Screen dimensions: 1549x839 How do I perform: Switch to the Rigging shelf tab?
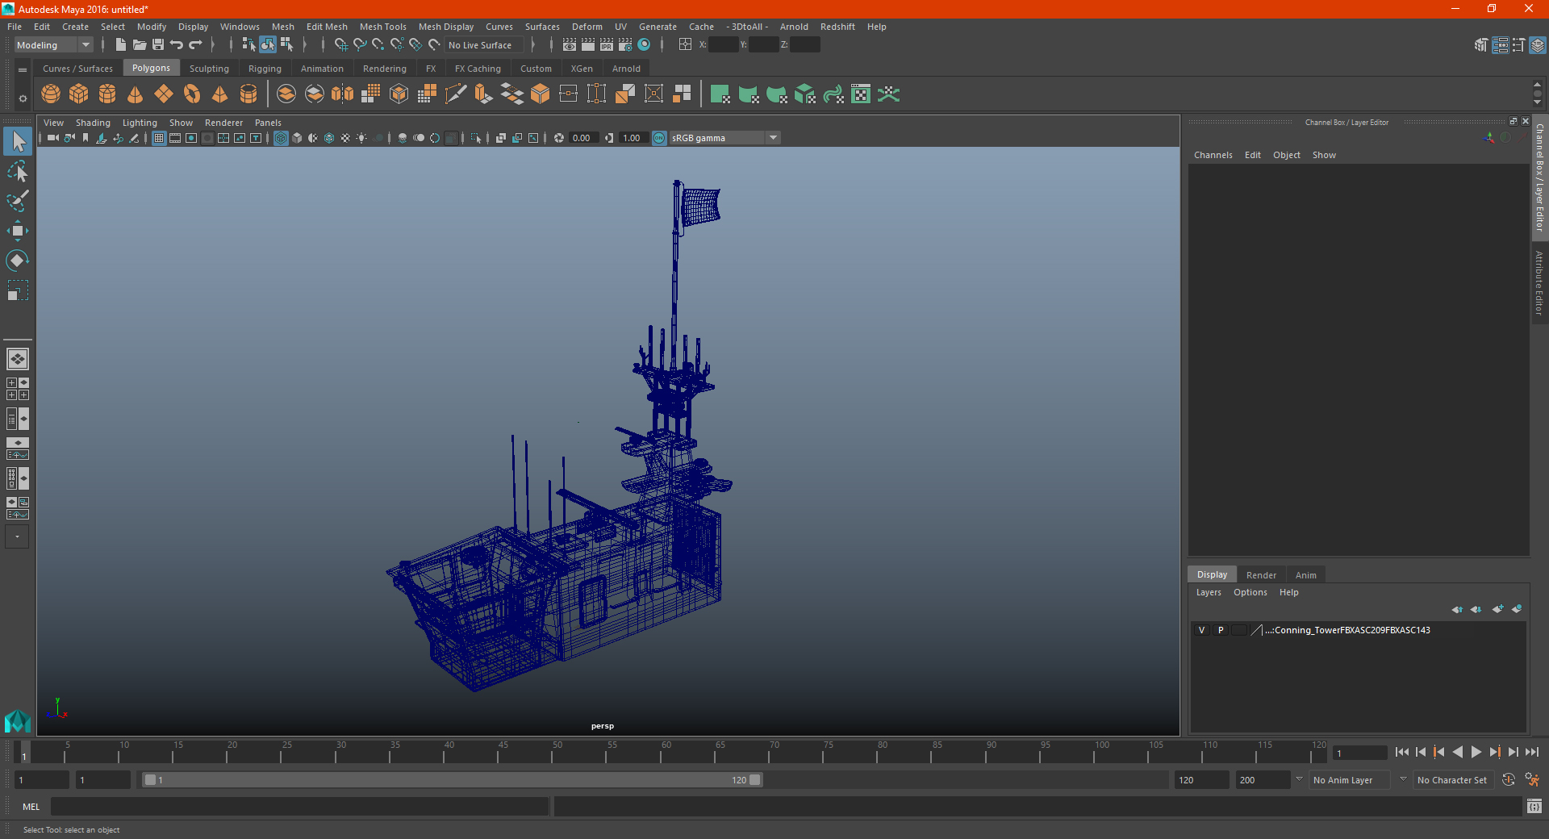point(265,69)
